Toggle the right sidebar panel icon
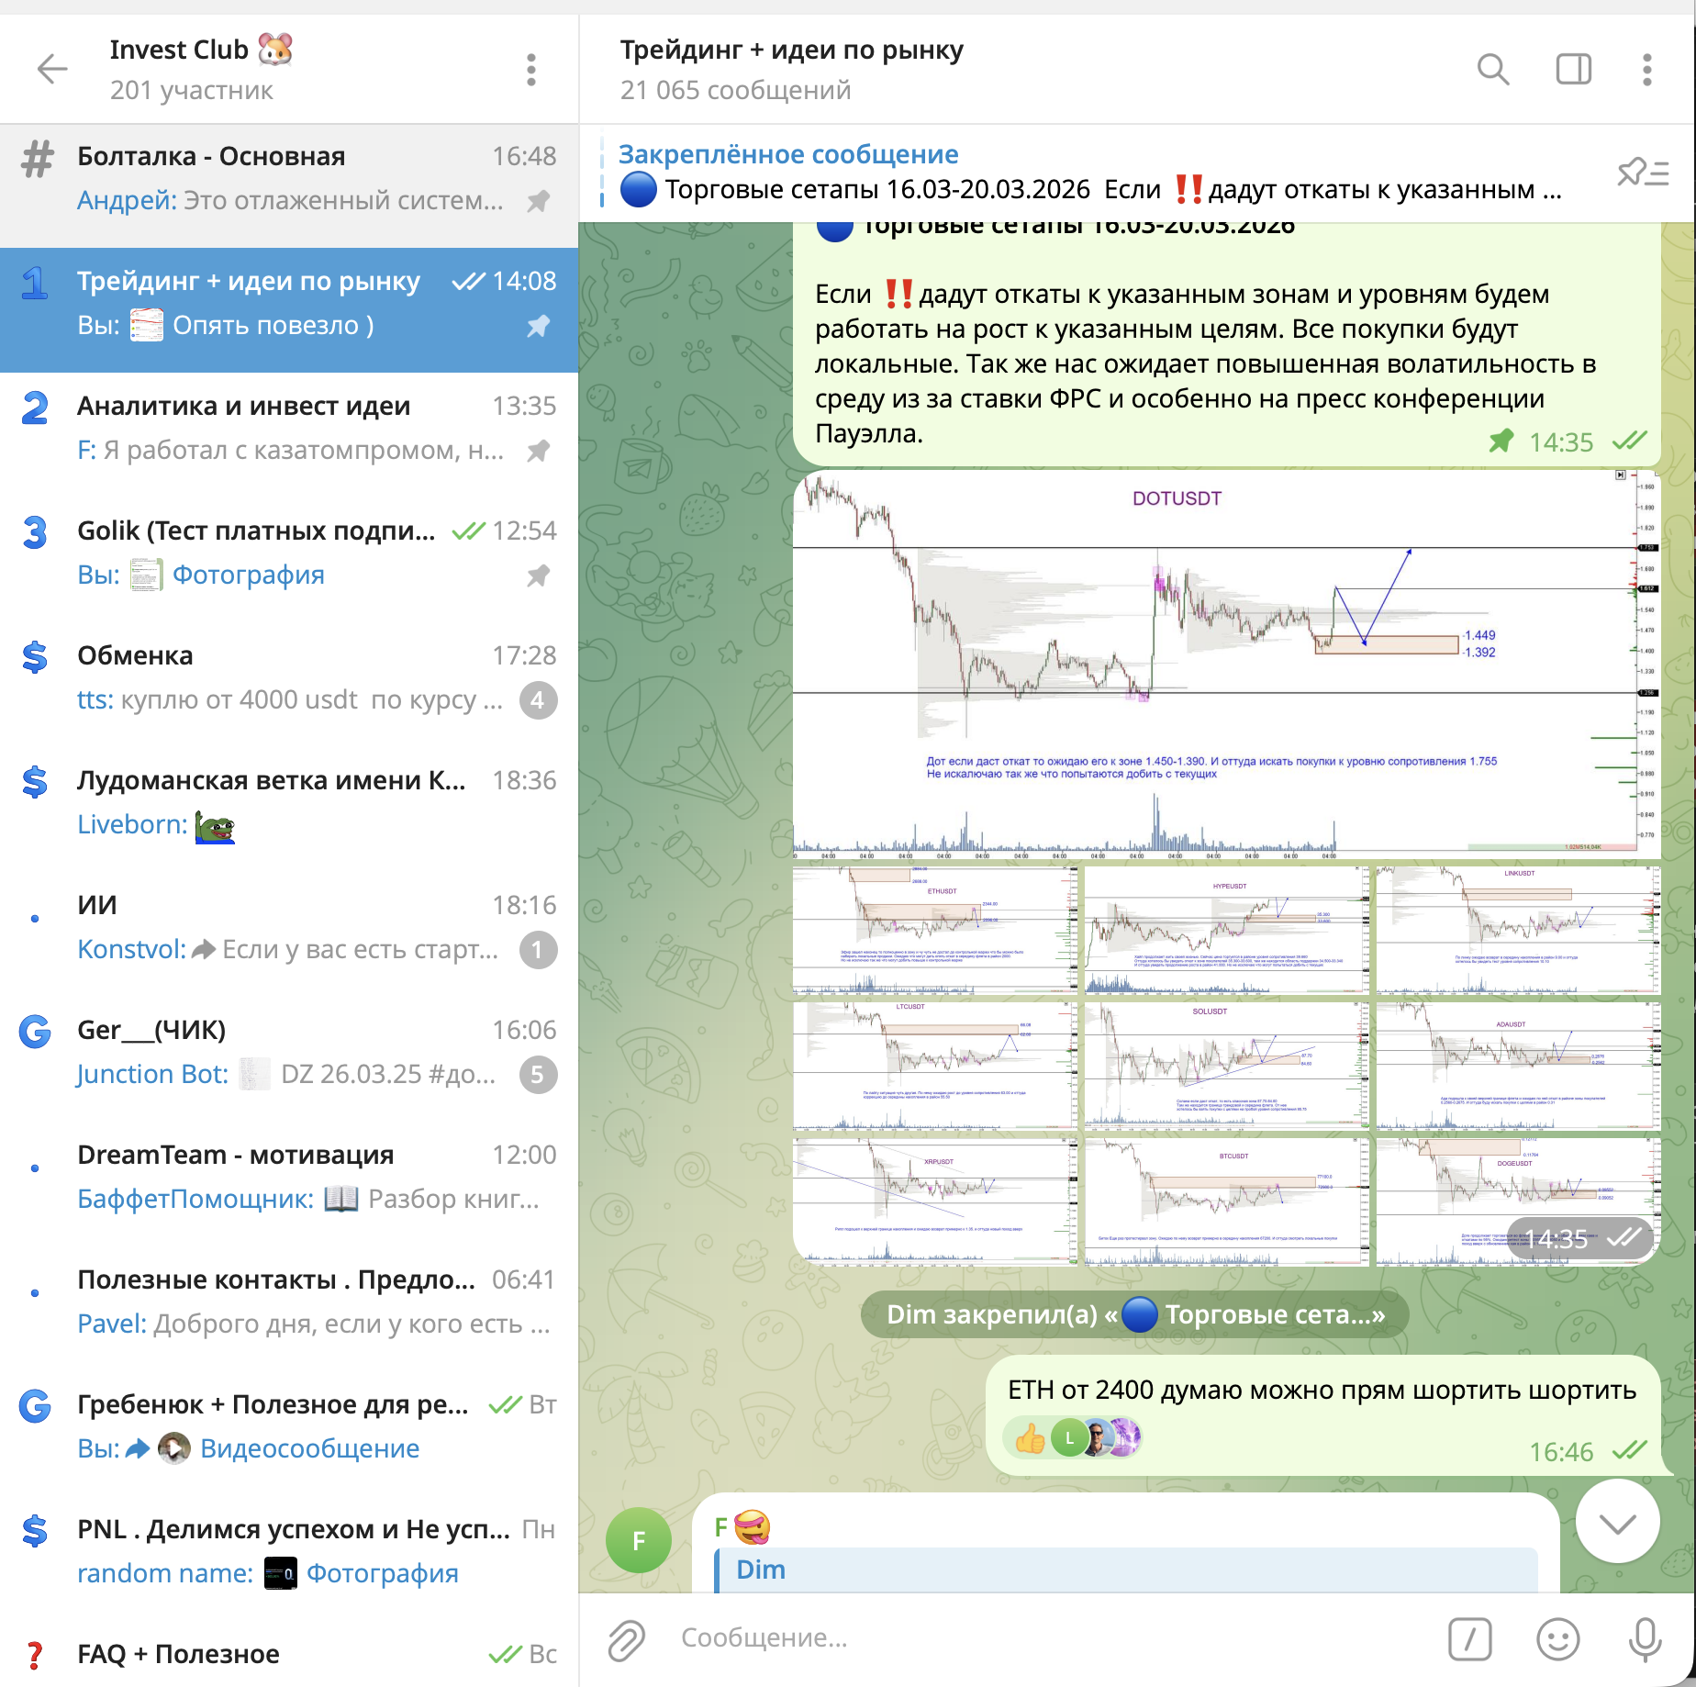Screen dimensions: 1696x1687 1573,69
